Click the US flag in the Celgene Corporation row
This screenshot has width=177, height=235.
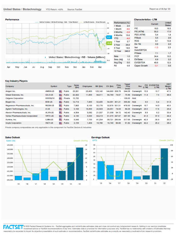pyautogui.click(x=60, y=98)
